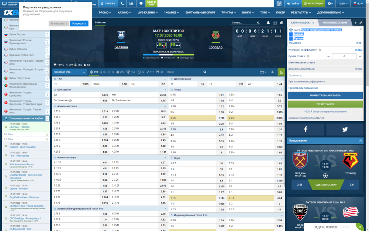Decrease the bet amount with the minus button

(328, 56)
